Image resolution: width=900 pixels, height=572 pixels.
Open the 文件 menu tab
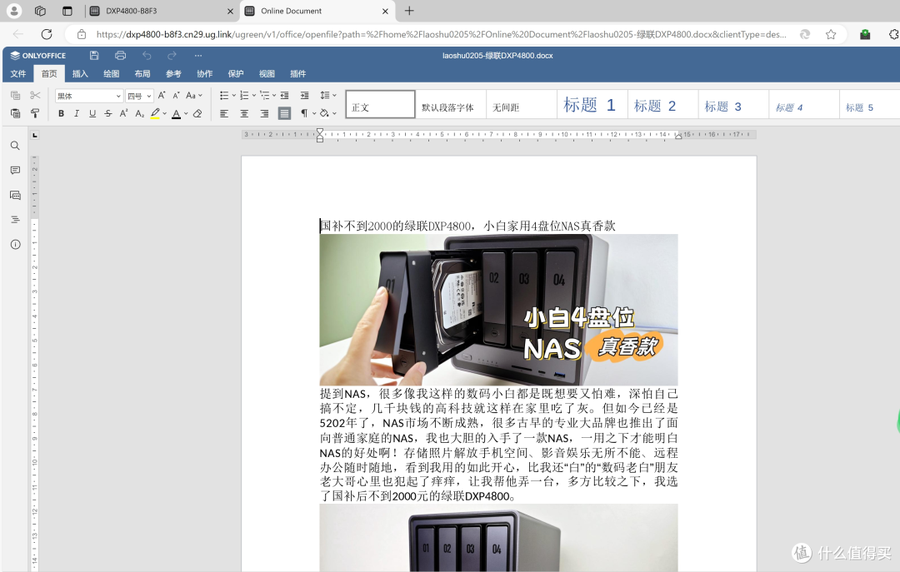click(x=18, y=73)
